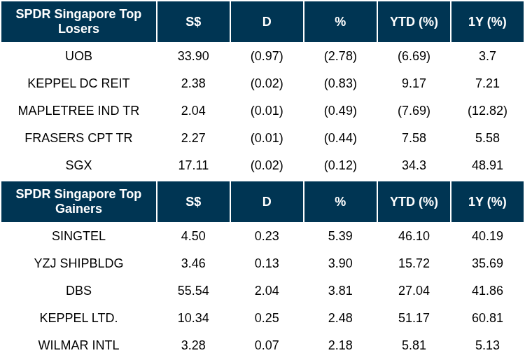The width and height of the screenshot is (525, 360).
Task: Click UOB price value 33.90
Action: click(x=193, y=56)
